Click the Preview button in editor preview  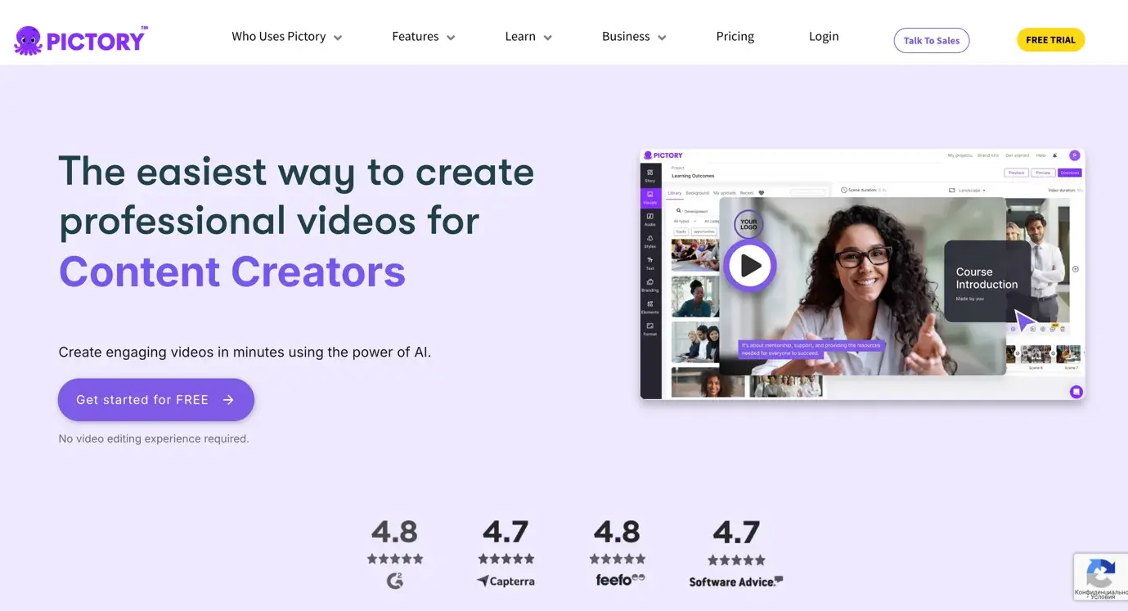(x=1042, y=173)
